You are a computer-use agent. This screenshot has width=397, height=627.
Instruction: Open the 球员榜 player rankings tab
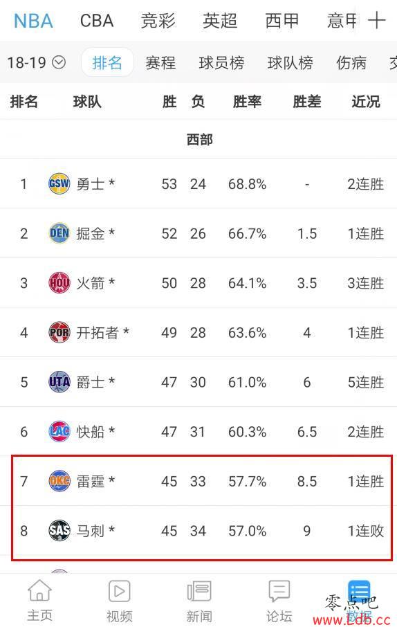point(221,63)
